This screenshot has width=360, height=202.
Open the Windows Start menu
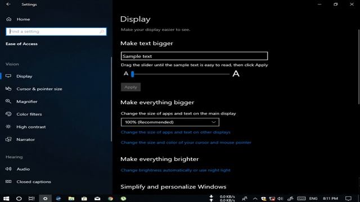[x=6, y=199]
